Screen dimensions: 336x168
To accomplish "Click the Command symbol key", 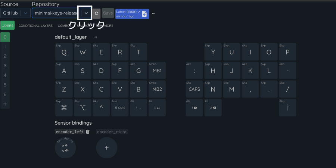I will (64, 108).
